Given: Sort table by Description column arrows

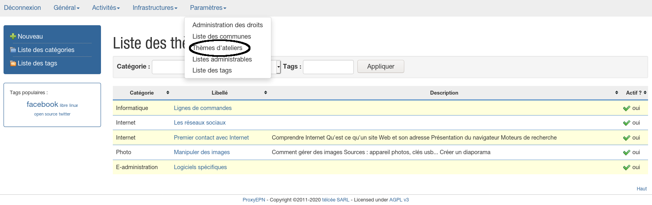Looking at the screenshot, I should pyautogui.click(x=617, y=93).
